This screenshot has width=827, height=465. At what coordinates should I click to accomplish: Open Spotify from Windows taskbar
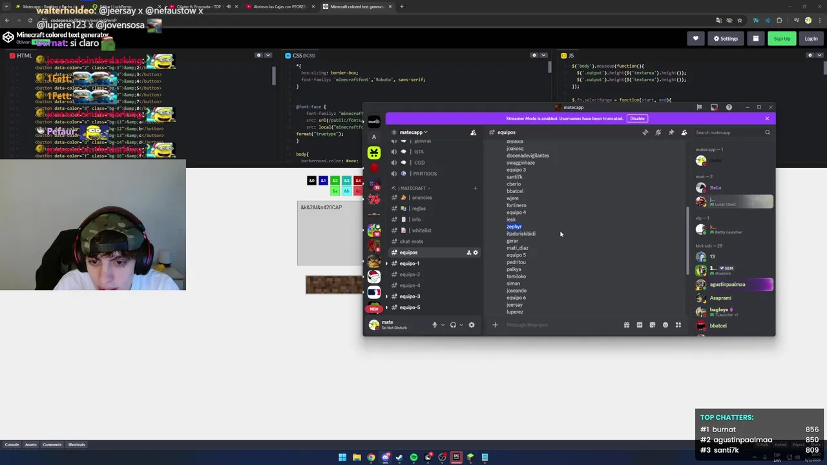tap(413, 457)
